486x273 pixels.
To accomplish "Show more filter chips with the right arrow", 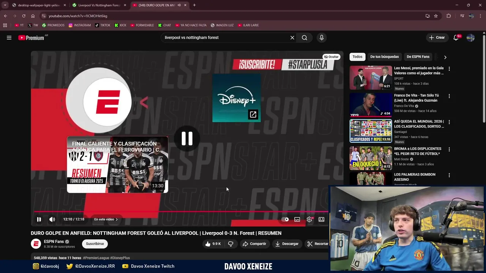I will tap(445, 57).
